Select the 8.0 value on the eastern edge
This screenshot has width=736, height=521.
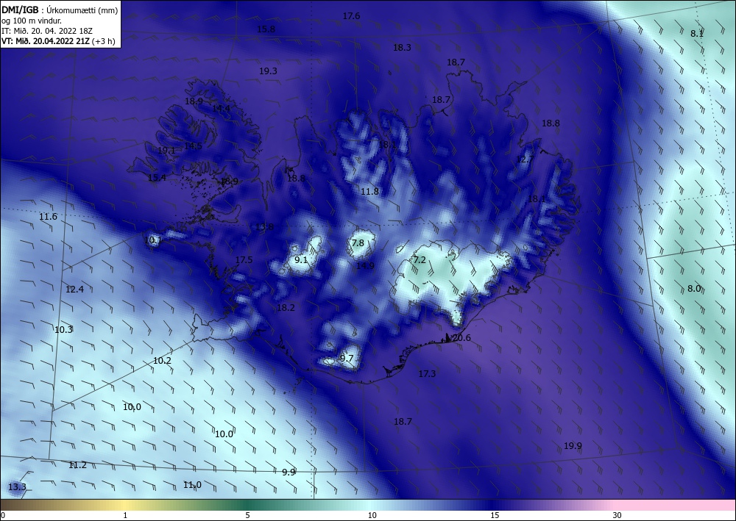tap(694, 288)
